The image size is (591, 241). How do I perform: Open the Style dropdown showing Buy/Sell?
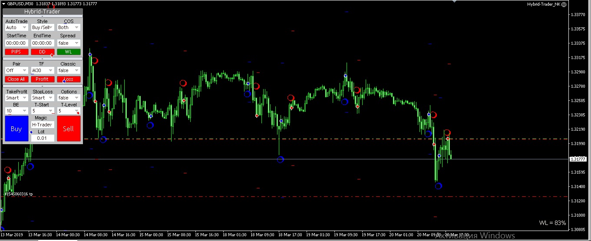[43, 27]
